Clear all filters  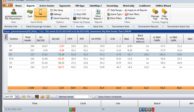(x=132, y=14)
